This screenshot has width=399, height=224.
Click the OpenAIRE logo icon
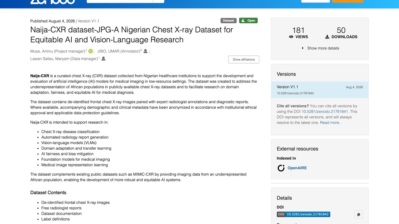click(x=281, y=168)
